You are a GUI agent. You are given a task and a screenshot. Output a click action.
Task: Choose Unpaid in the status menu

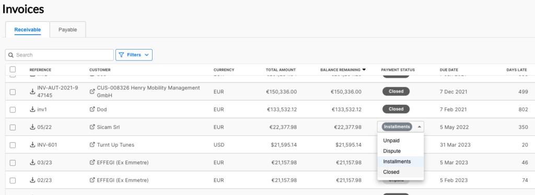click(x=400, y=140)
